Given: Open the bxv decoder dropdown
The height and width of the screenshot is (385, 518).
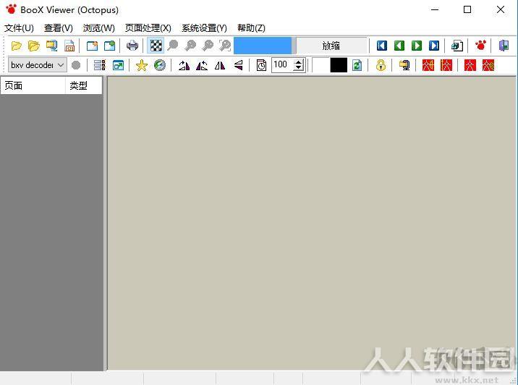Looking at the screenshot, I should (38, 65).
